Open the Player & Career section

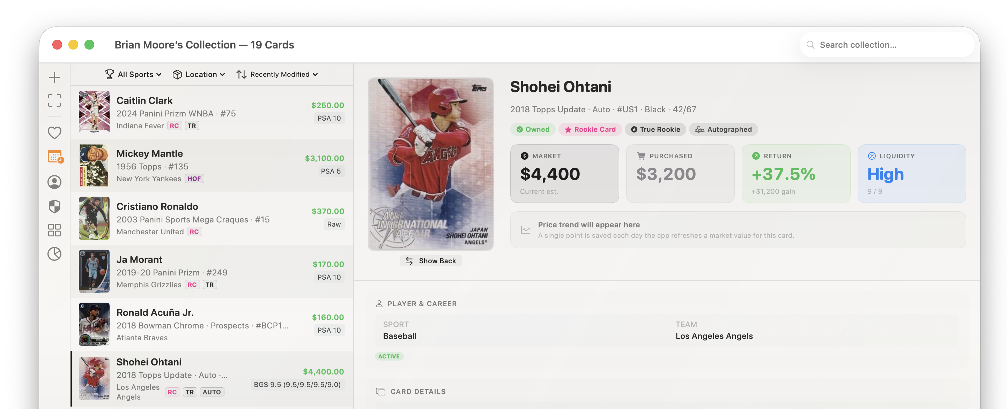coord(416,304)
